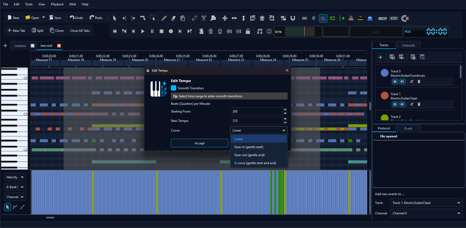Make all tracks audible in Tracks panel

(x=392, y=57)
